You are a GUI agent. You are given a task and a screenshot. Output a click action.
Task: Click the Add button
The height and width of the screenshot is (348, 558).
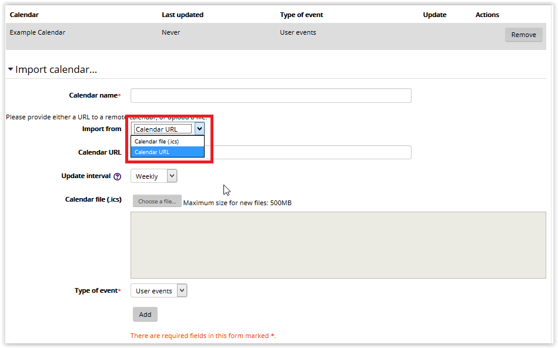[x=145, y=314]
